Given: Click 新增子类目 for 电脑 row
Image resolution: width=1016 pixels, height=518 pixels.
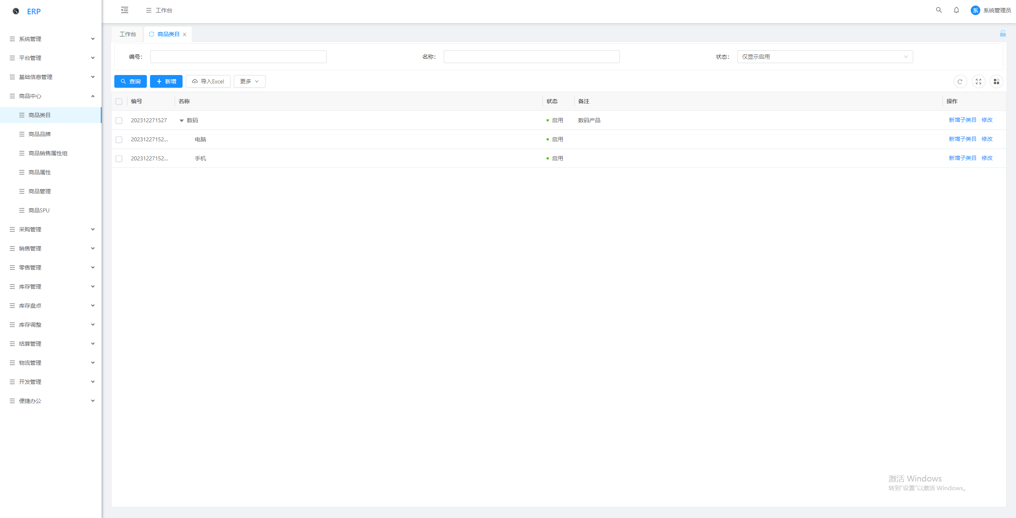Looking at the screenshot, I should coord(962,139).
